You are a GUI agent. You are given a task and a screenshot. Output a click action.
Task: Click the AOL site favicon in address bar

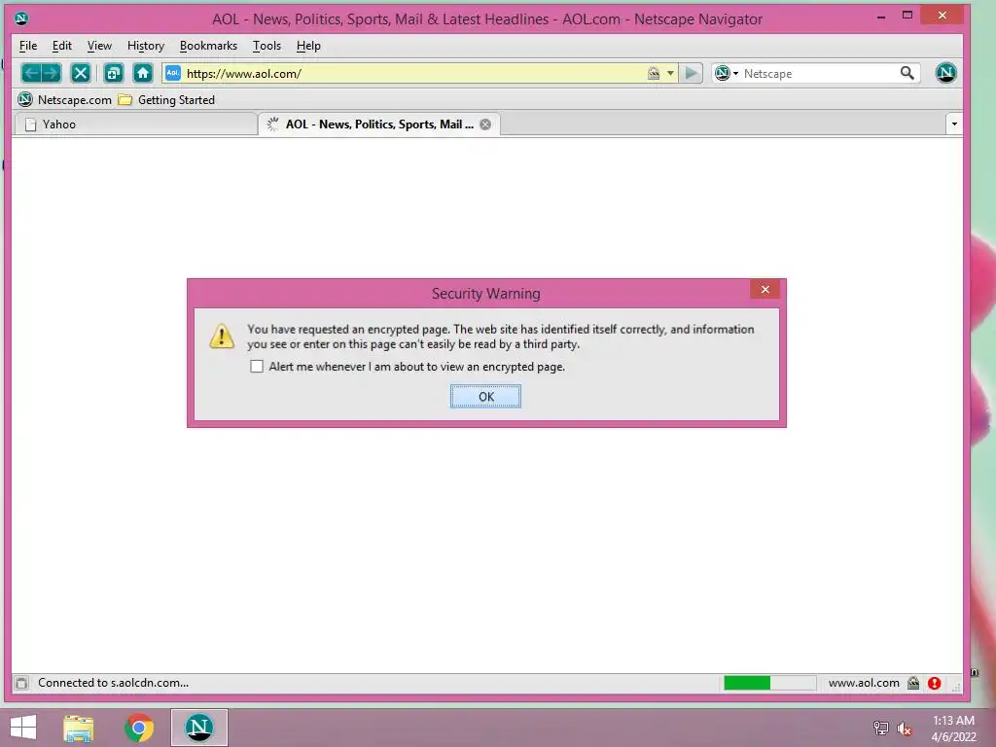pos(173,73)
